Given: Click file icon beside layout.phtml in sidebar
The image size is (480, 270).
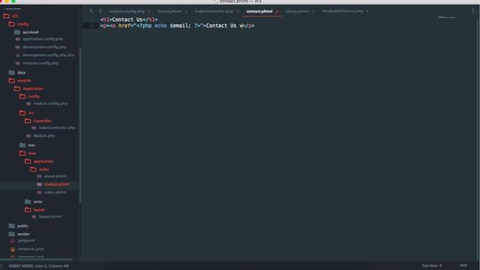Looking at the screenshot, I should click(34, 217).
